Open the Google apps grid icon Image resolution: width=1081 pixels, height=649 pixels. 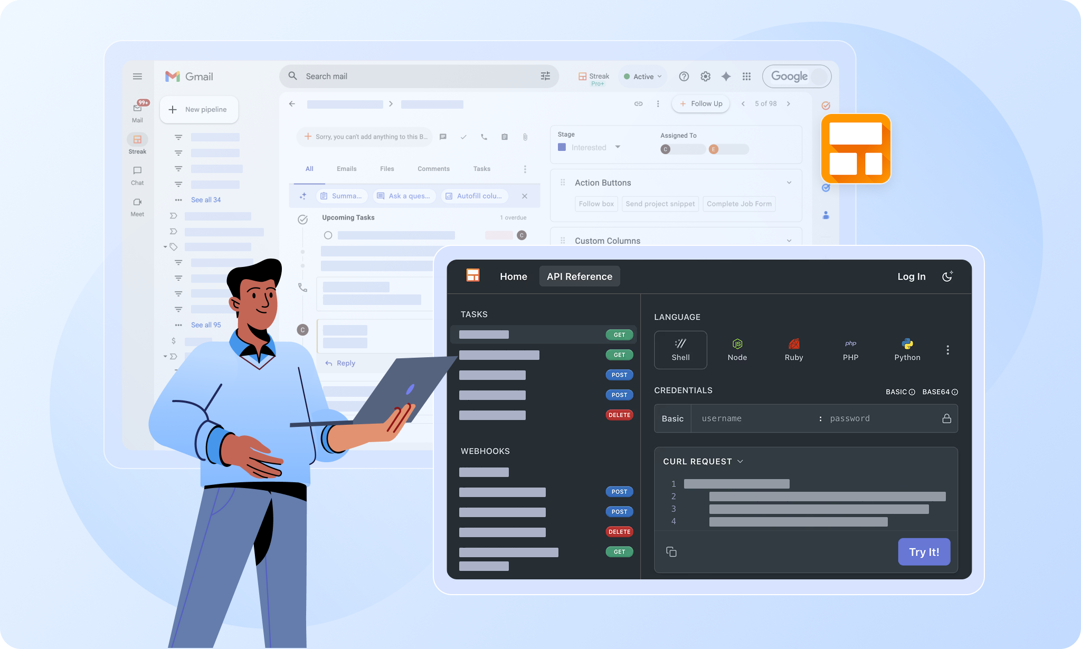[x=746, y=77]
